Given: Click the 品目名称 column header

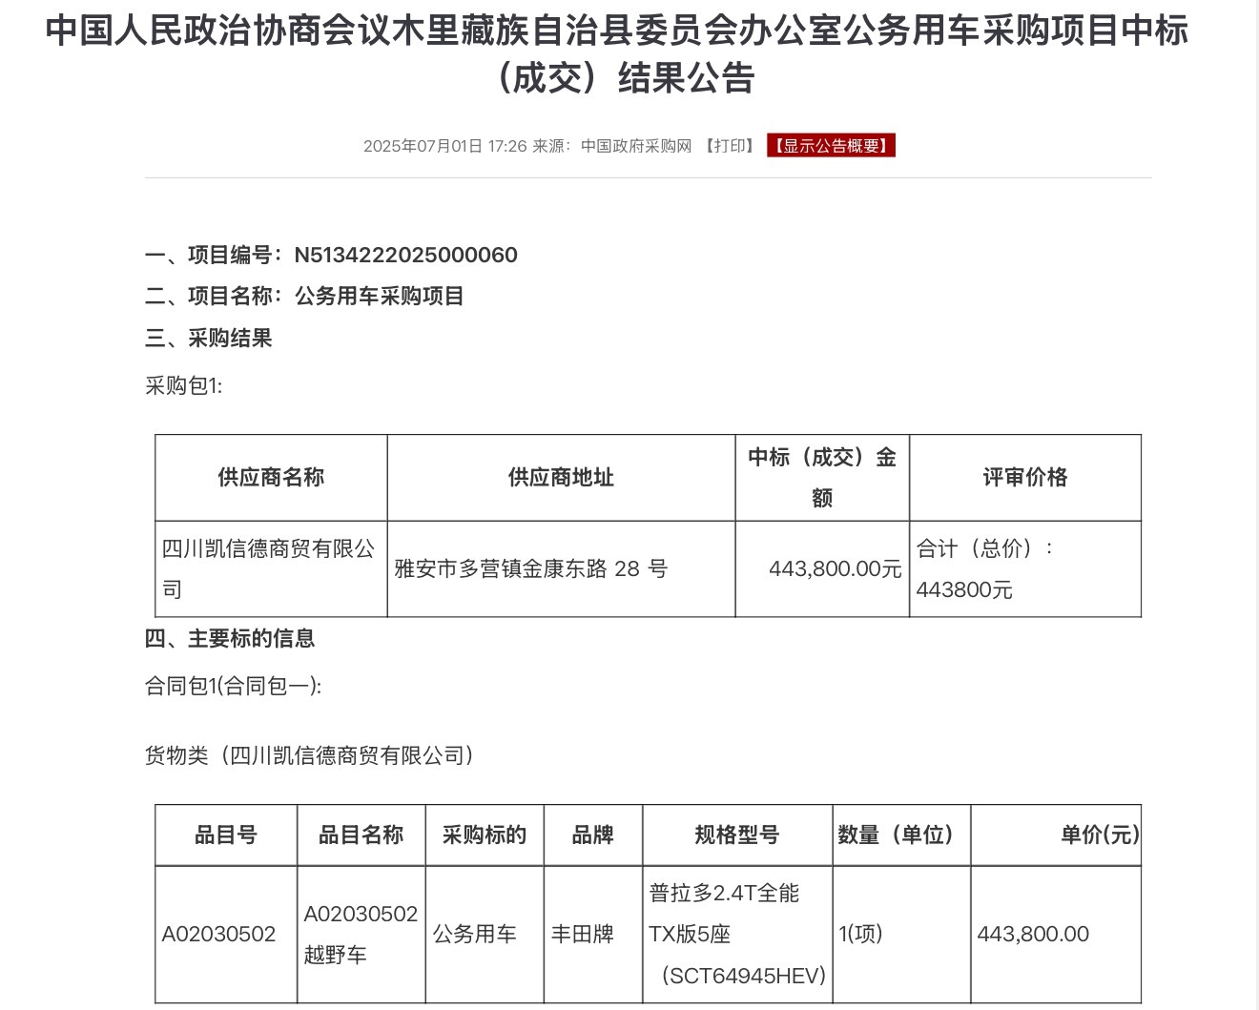Looking at the screenshot, I should click(x=361, y=835).
